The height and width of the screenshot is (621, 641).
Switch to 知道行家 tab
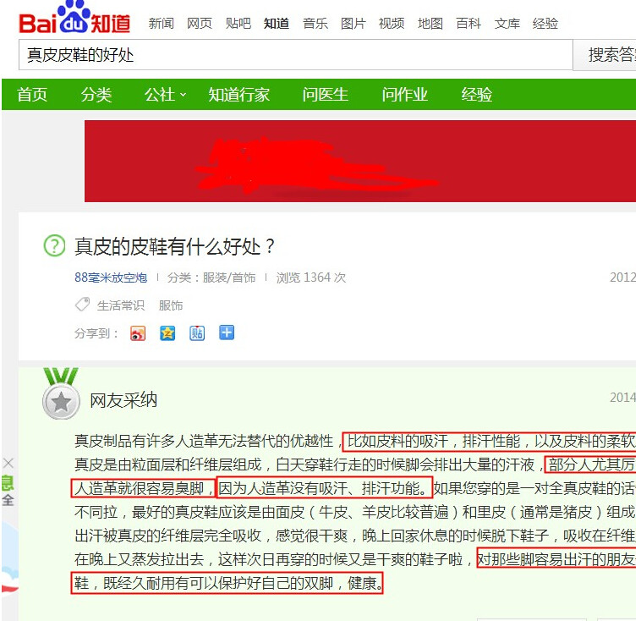[239, 95]
